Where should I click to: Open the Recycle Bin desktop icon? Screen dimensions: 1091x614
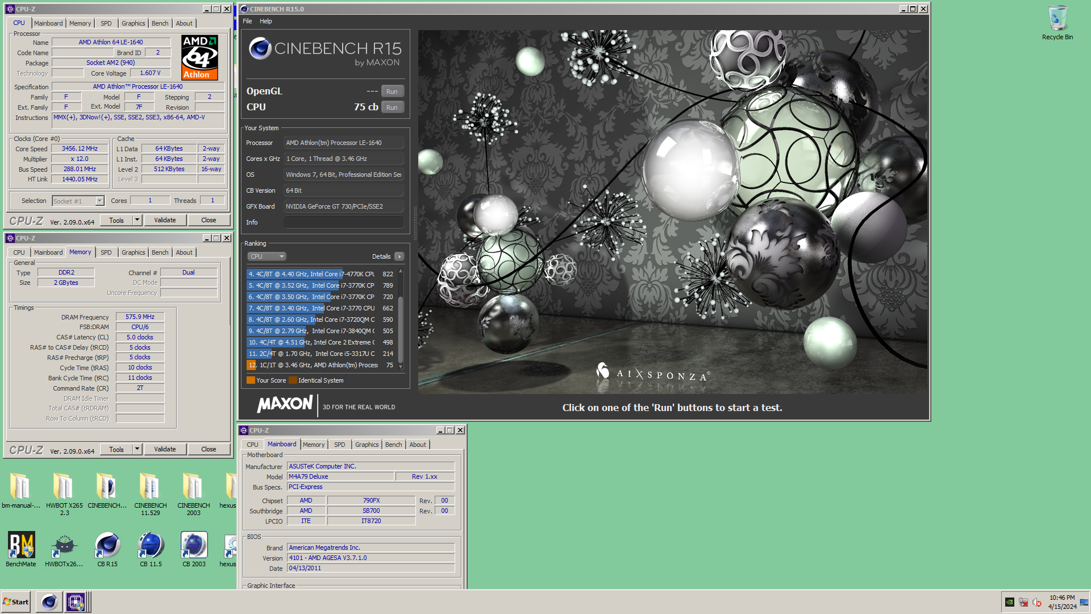[x=1057, y=23]
